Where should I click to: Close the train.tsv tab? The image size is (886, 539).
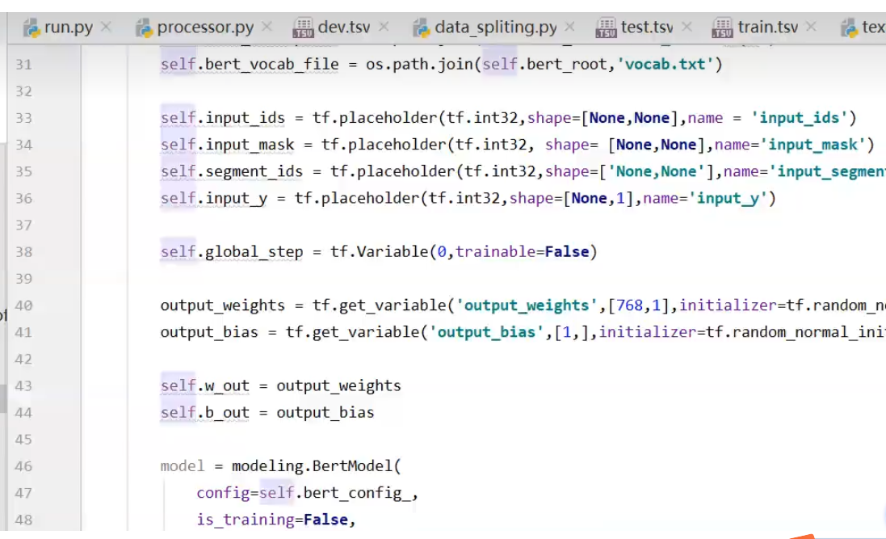(x=811, y=27)
